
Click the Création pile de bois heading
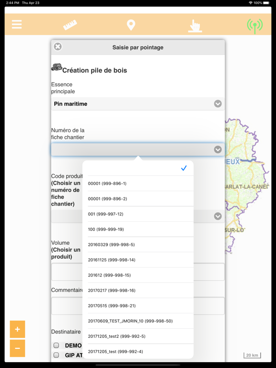(94, 70)
